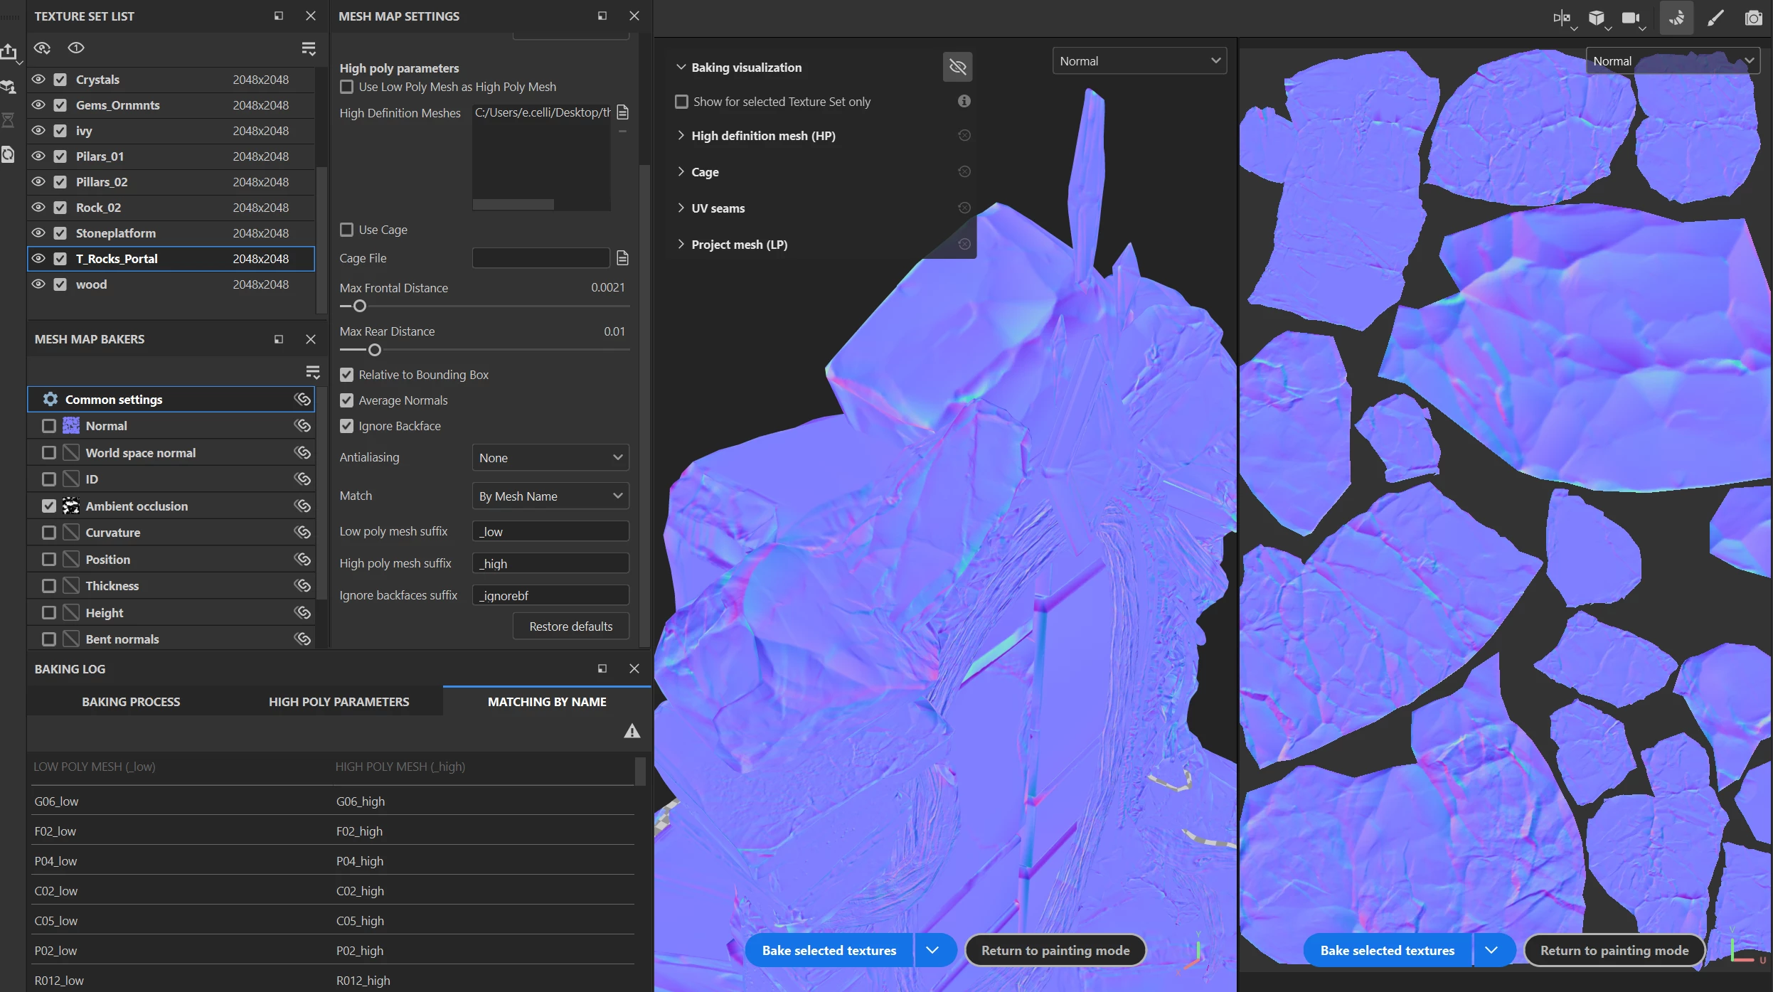
Task: Select the paint brush mode icon
Action: 1715,18
